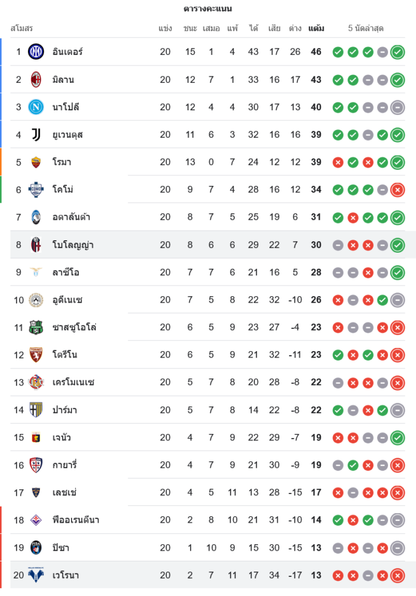Click the Inter club crest icon

tap(36, 52)
